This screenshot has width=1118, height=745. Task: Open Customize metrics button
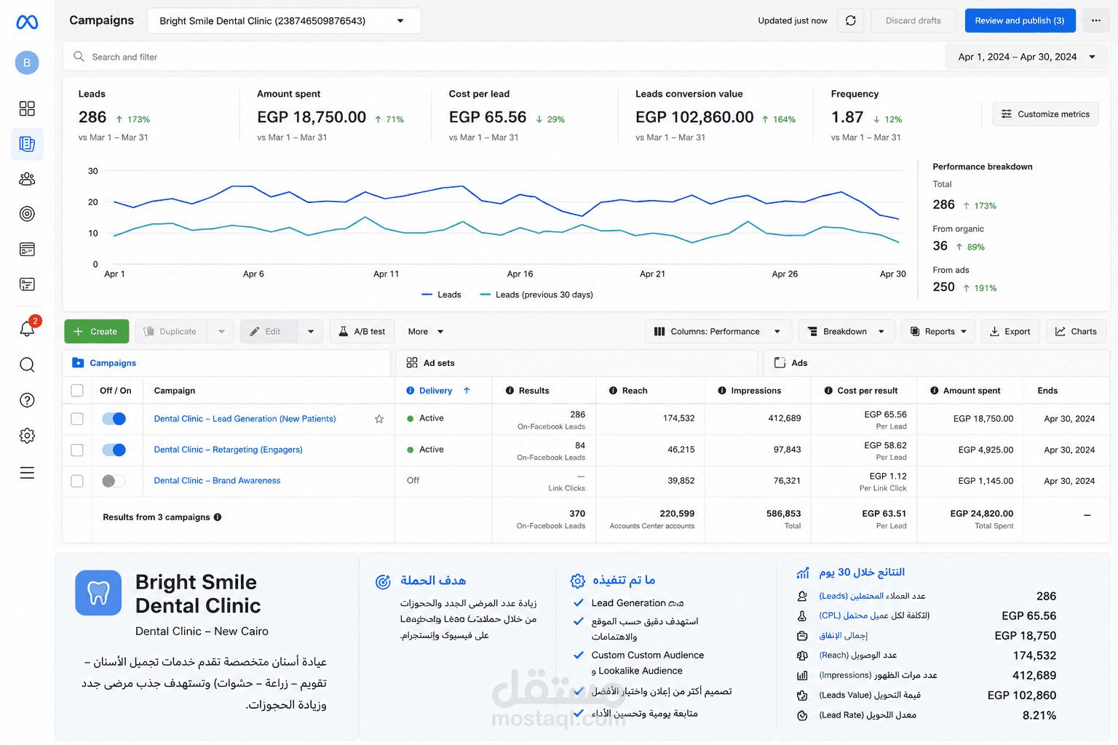(1045, 114)
